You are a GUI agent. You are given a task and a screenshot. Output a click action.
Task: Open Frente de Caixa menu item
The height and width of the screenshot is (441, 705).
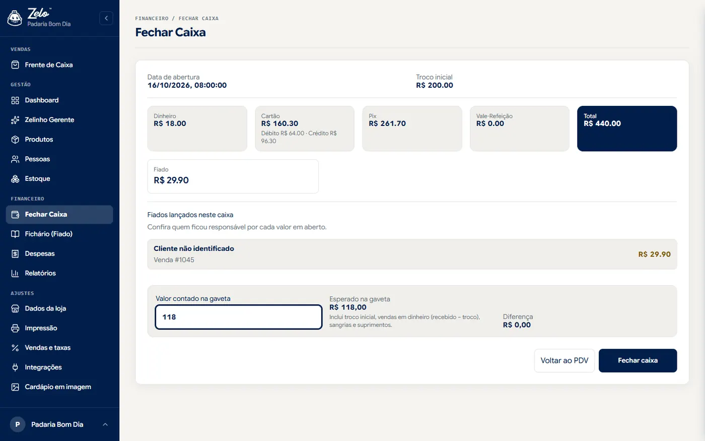(59, 65)
